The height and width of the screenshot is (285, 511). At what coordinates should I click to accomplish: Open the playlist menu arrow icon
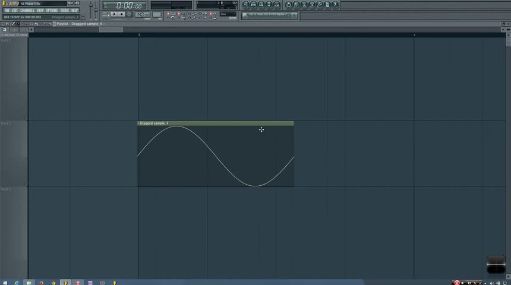pos(2,24)
